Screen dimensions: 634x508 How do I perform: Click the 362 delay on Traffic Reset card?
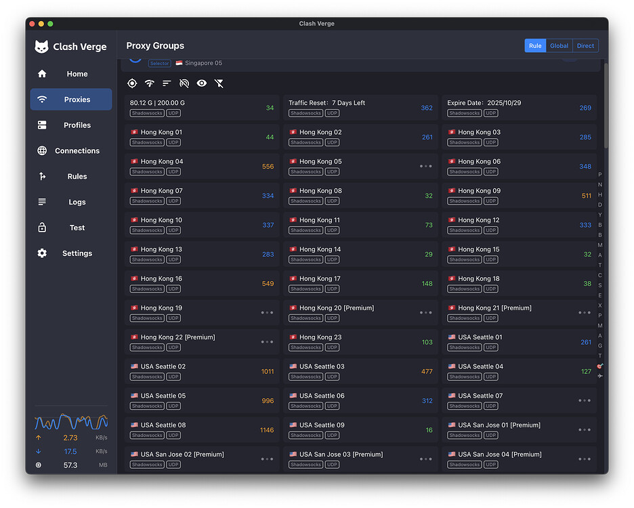(427, 108)
